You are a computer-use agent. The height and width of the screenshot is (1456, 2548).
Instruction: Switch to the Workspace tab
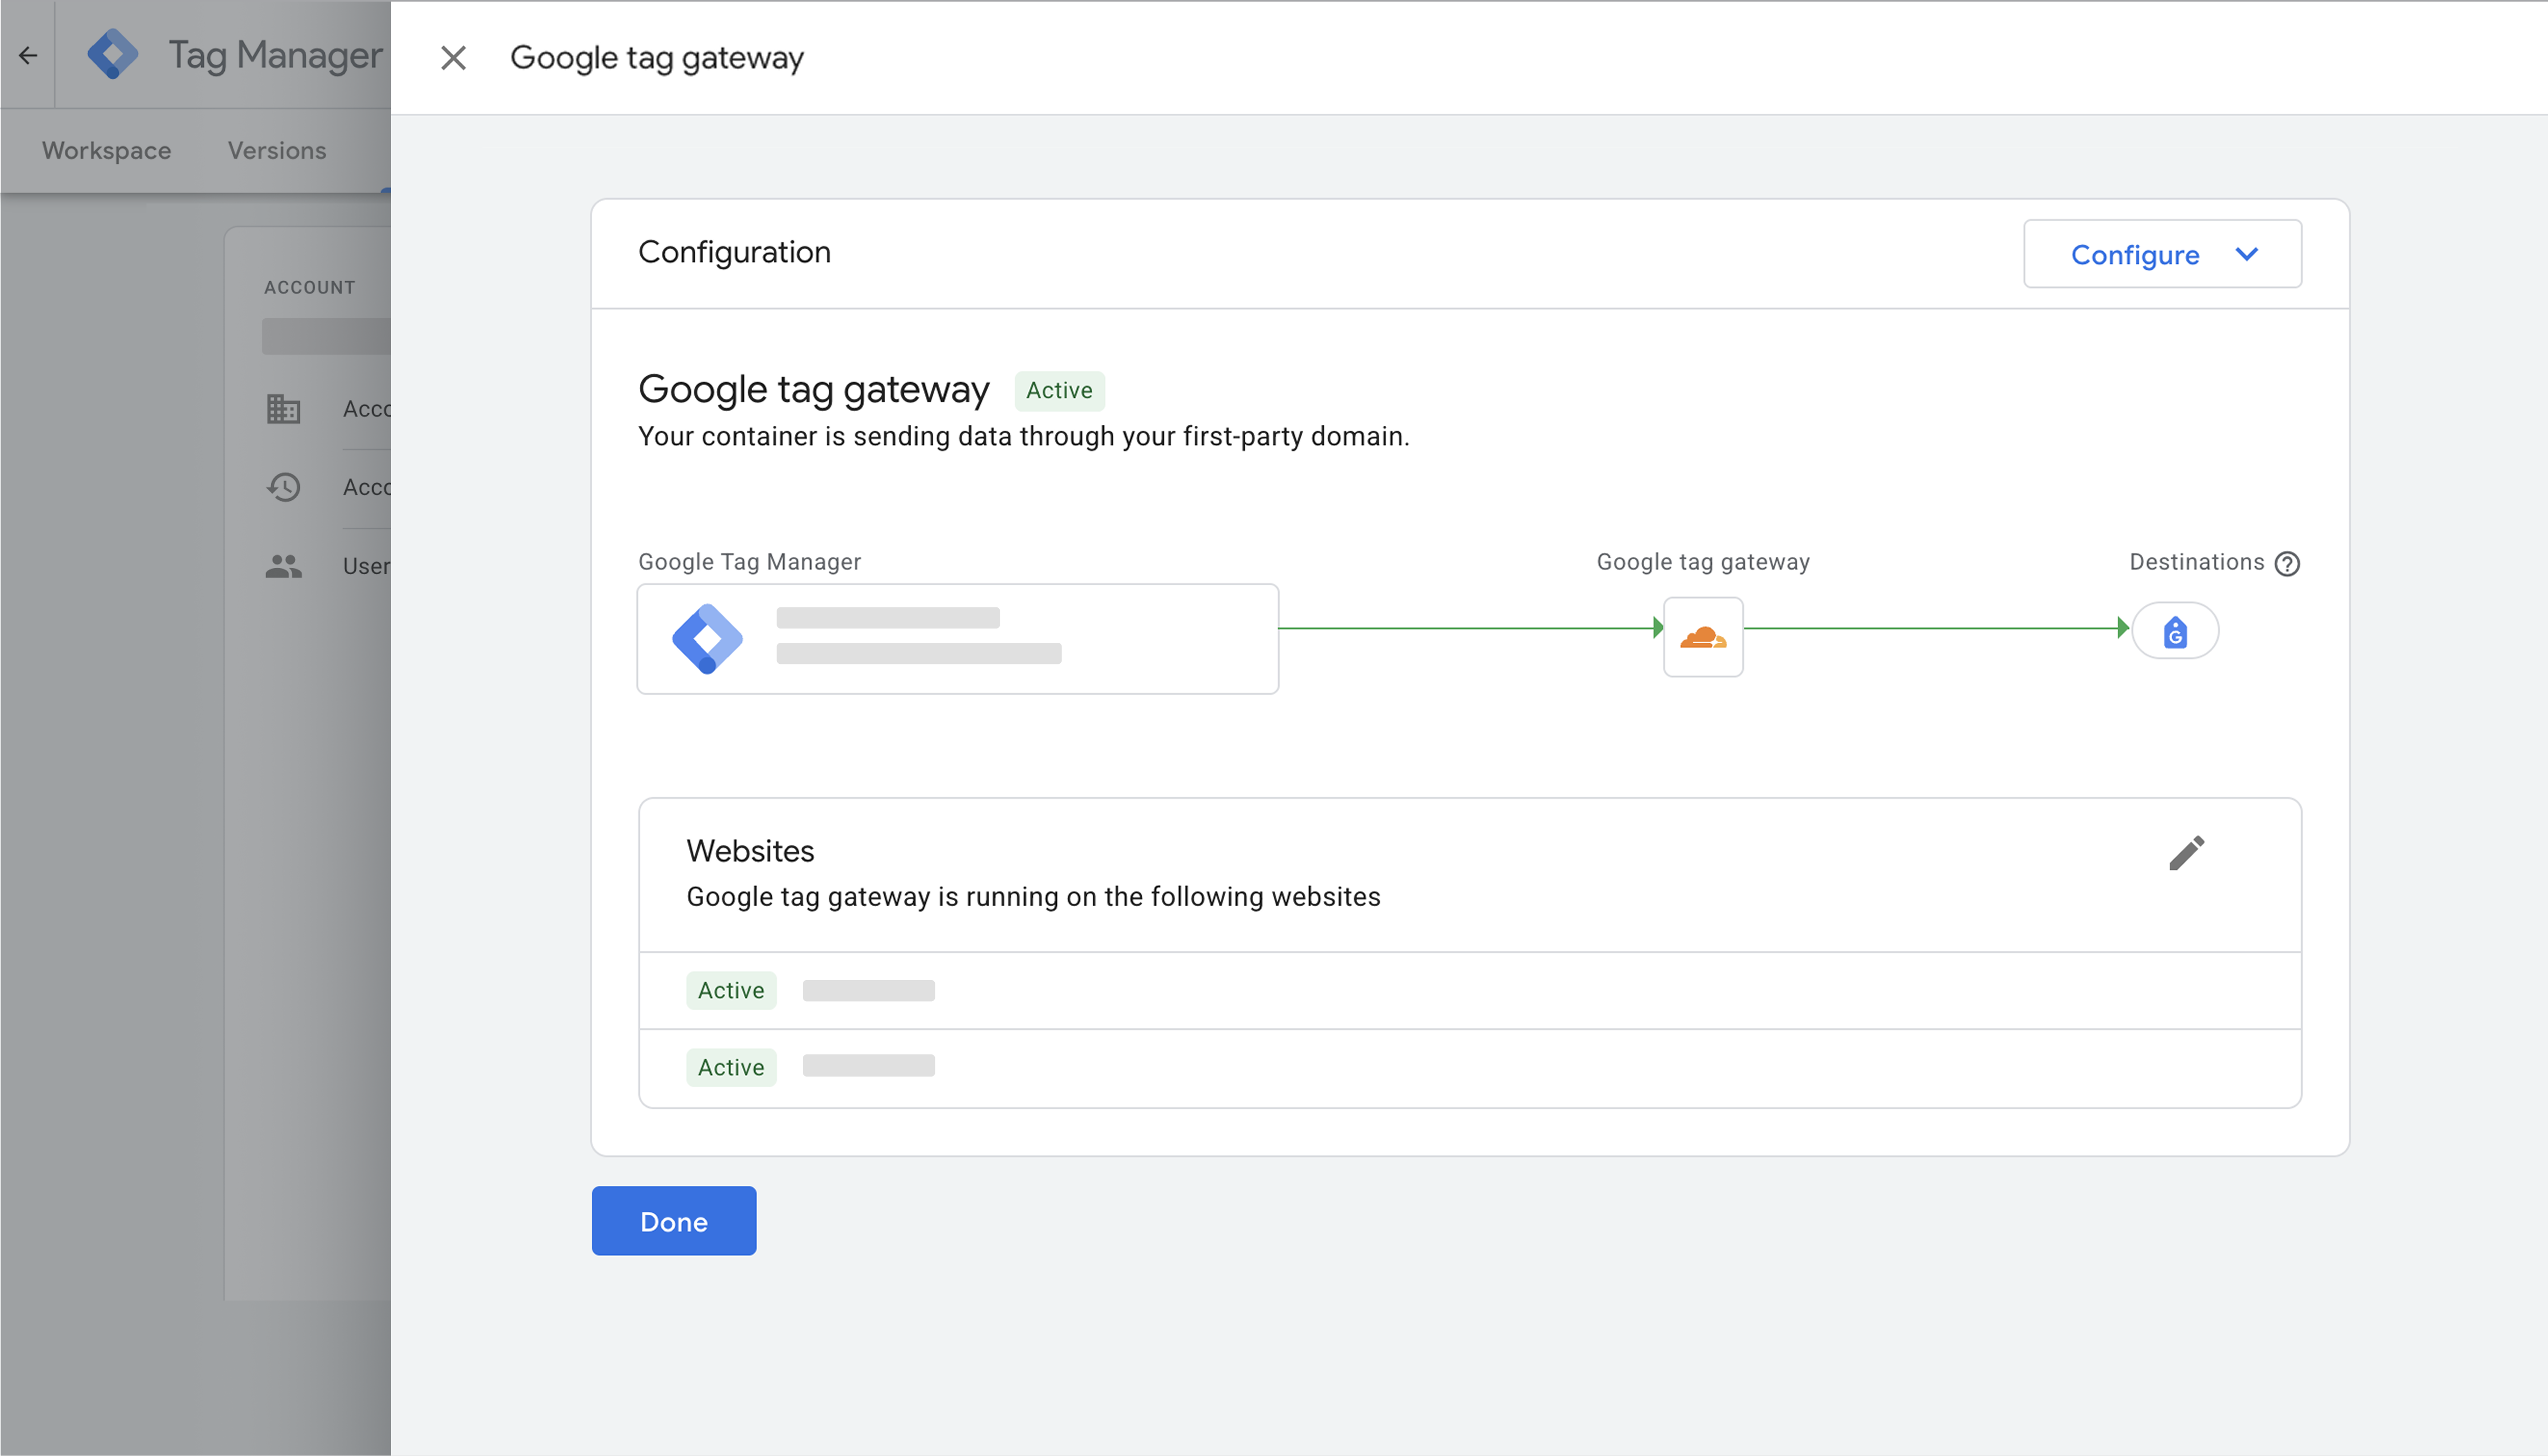pyautogui.click(x=106, y=150)
